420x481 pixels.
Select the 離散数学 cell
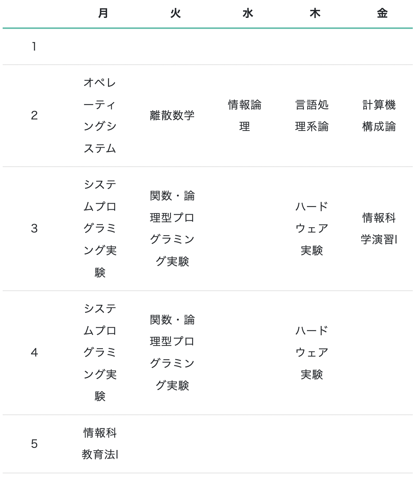[x=172, y=116]
